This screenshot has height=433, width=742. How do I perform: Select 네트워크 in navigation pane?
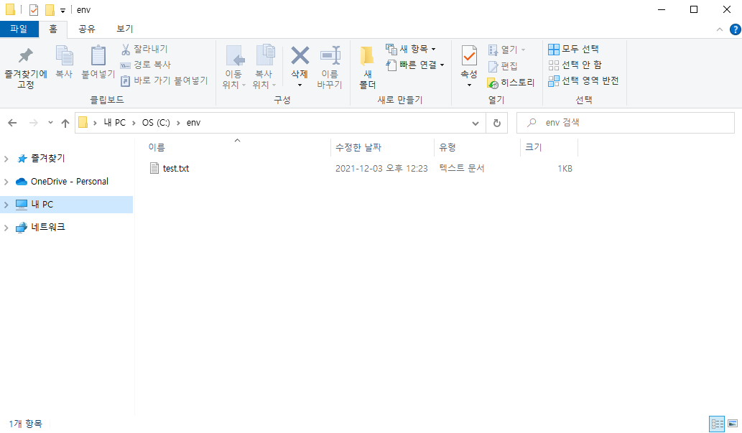click(48, 227)
